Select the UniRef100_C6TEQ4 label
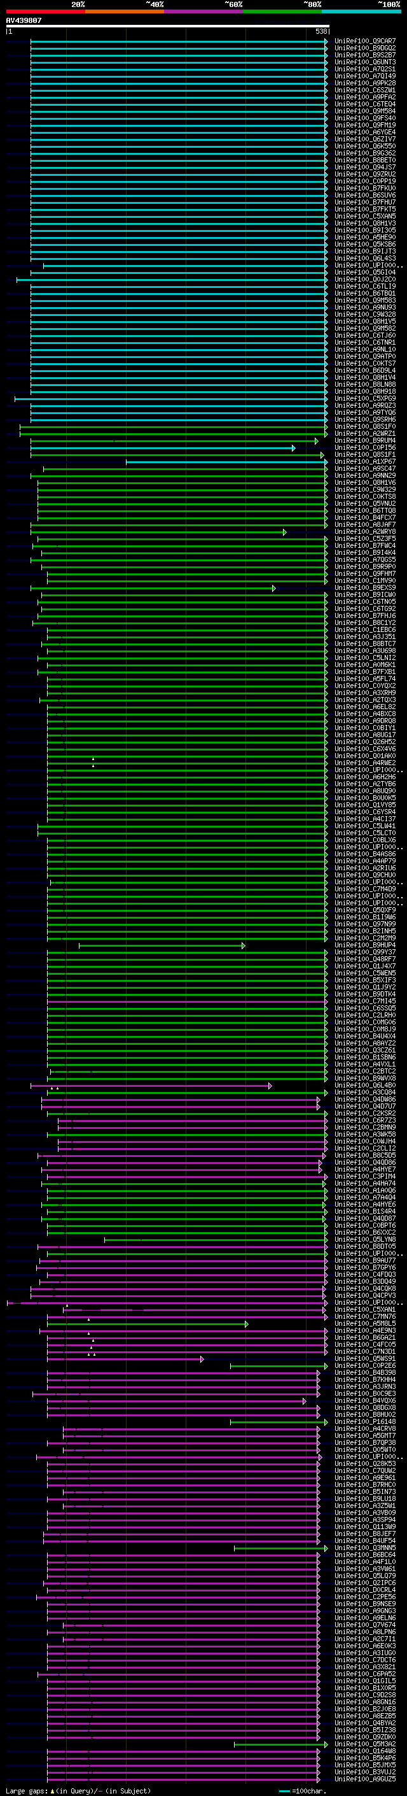This screenshot has width=407, height=1796. click(x=365, y=104)
